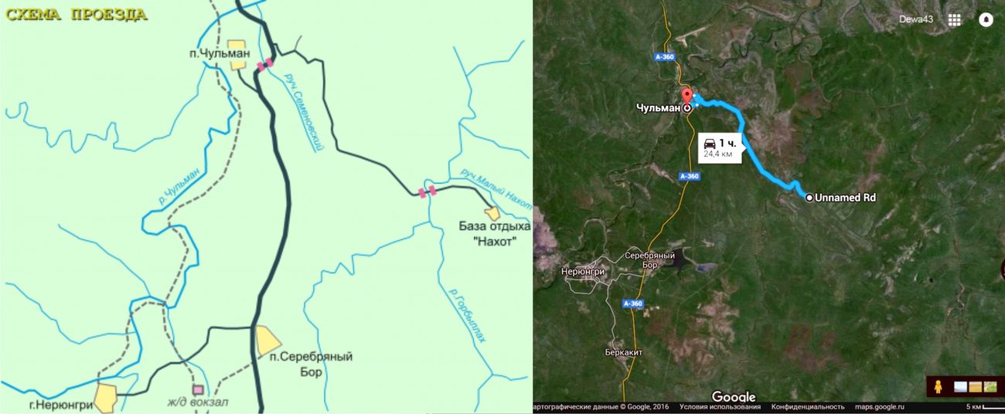
Task: Open the notifications bell icon
Action: coord(986,20)
